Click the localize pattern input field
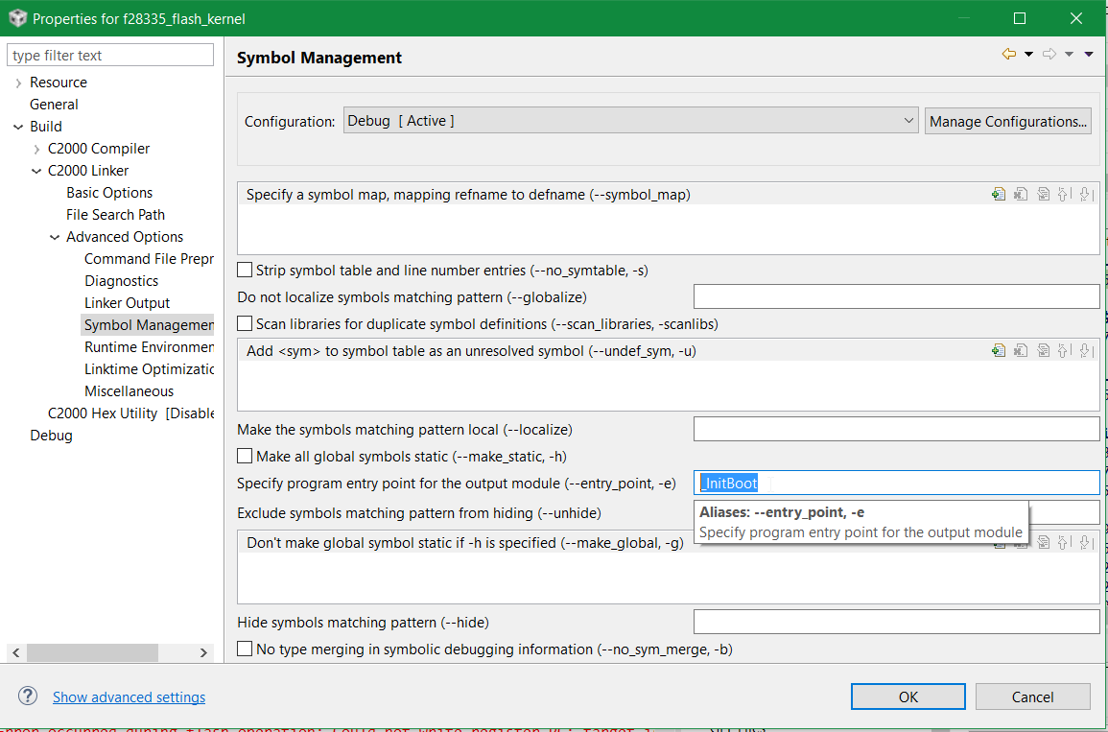This screenshot has width=1108, height=732. pos(896,429)
